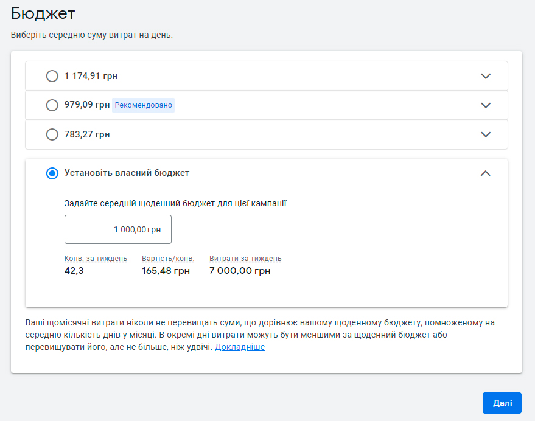Viewport: 535px width, 421px height.
Task: Expand the 979,09 грн option chevron
Action: click(x=486, y=105)
